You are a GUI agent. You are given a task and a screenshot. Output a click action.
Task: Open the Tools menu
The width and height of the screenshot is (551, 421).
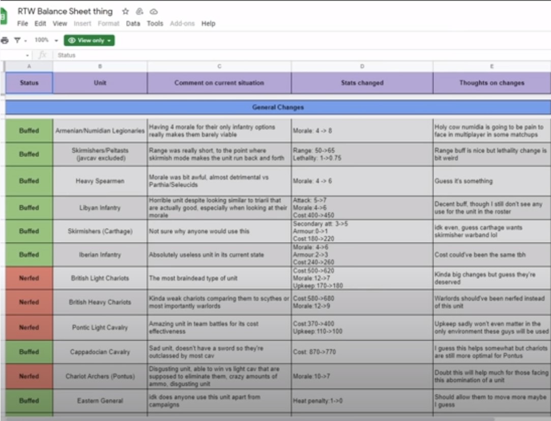(155, 23)
